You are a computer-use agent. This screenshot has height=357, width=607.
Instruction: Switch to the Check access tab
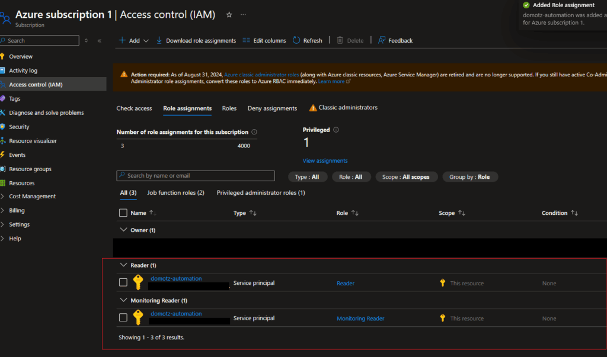pos(134,108)
